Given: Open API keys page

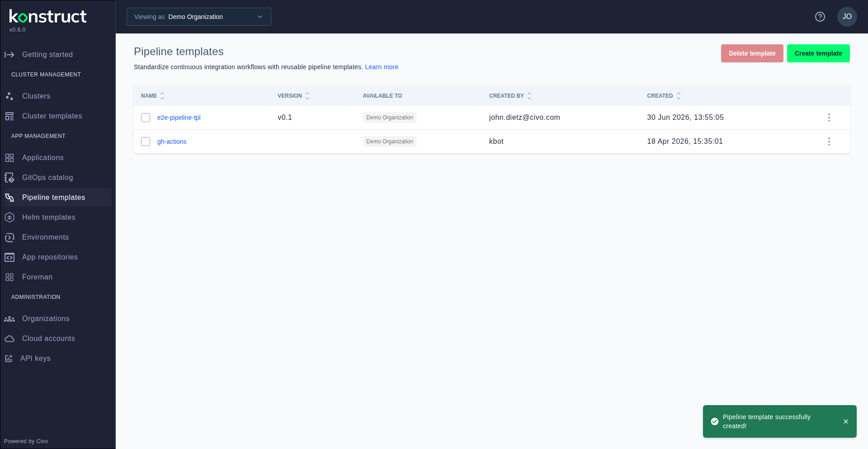Looking at the screenshot, I should pos(58,359).
